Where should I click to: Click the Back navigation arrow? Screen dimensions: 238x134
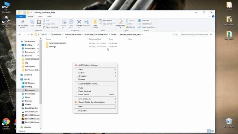20,35
